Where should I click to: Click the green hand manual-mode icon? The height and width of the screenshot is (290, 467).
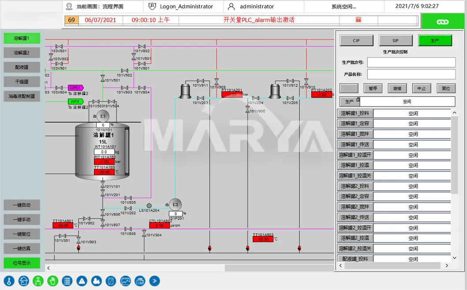52,281
